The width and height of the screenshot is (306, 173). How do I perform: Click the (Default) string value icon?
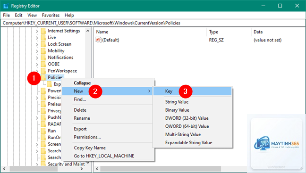98,40
